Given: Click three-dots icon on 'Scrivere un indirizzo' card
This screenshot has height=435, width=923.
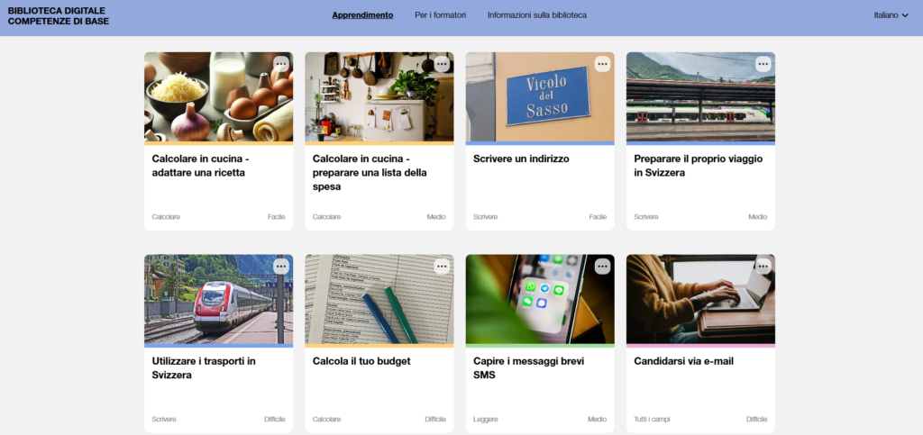Looking at the screenshot, I should pos(602,64).
